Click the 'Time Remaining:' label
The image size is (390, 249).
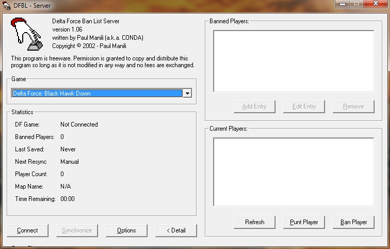pyautogui.click(x=35, y=199)
